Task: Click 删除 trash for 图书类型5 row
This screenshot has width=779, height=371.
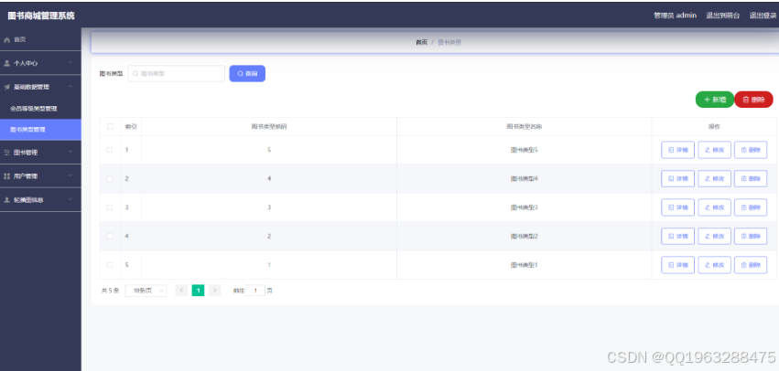Action: [x=751, y=150]
